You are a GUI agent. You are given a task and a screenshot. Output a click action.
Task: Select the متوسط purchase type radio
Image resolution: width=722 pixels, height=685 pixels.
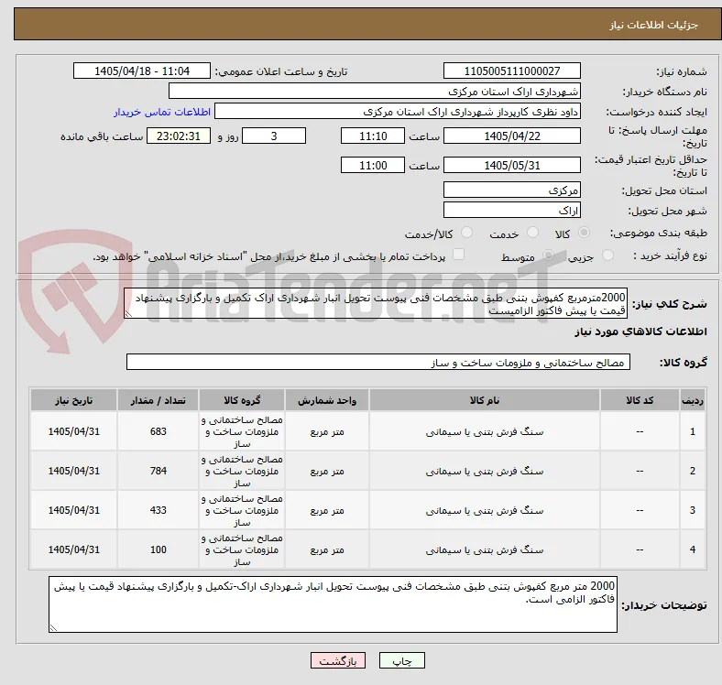548,255
